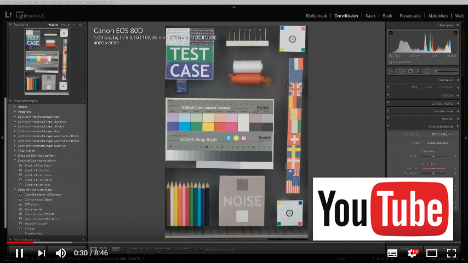The image size is (468, 263).
Task: Collapse the Histogram panel
Action: pos(459,25)
